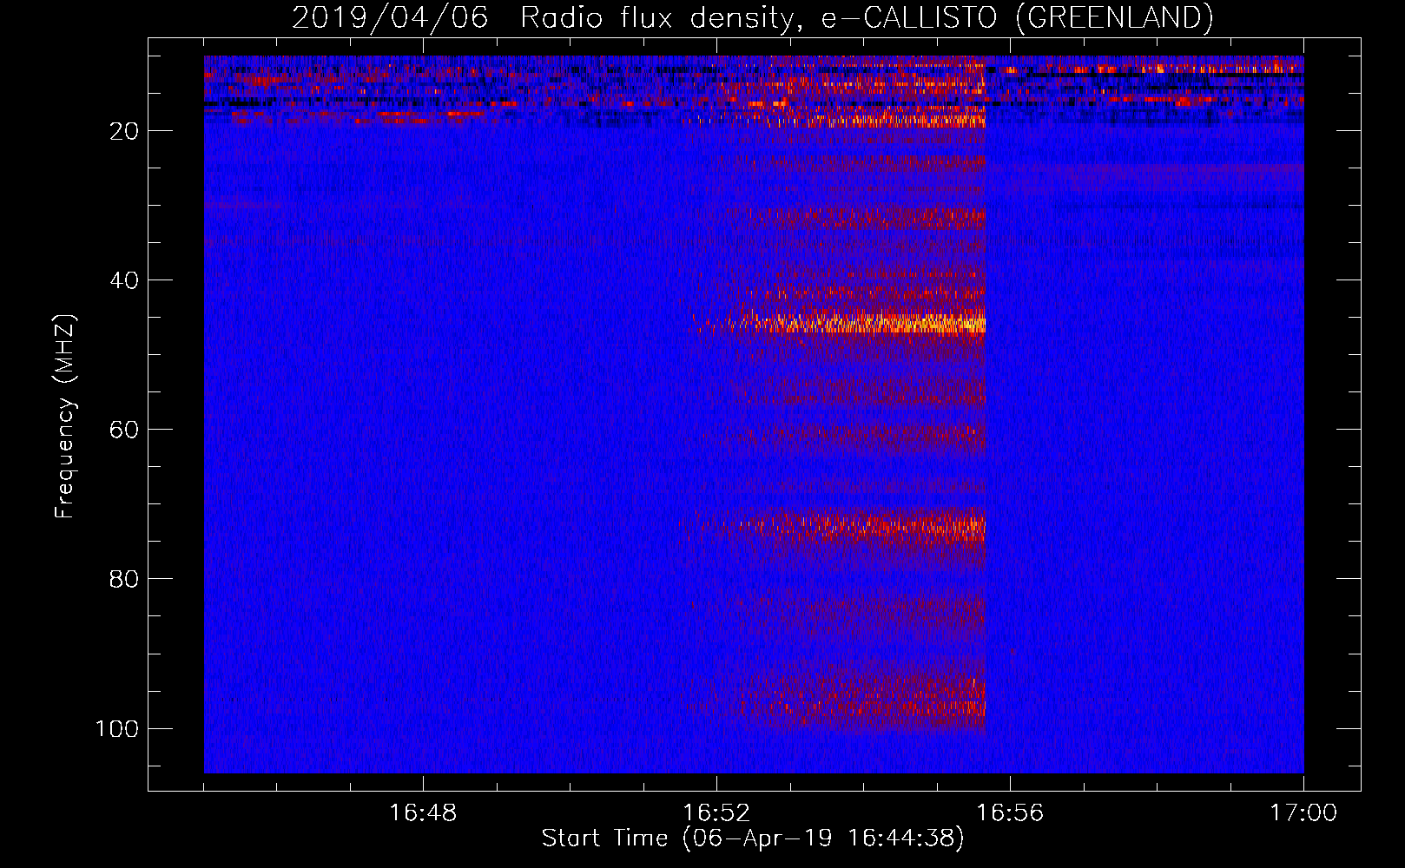The image size is (1405, 868).
Task: Click the plot title '2019/04/06 Radio flux density'
Action: (753, 18)
